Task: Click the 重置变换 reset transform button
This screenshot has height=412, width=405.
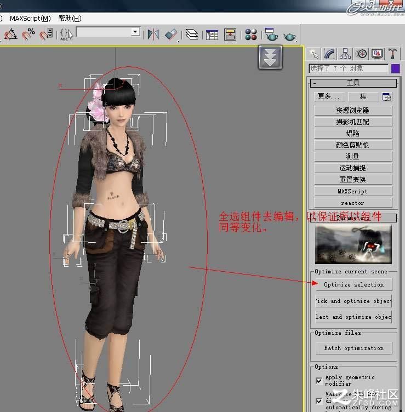Action: tap(353, 180)
